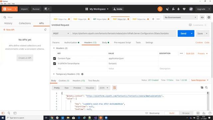Open the Bootcamp link

pos(152,113)
